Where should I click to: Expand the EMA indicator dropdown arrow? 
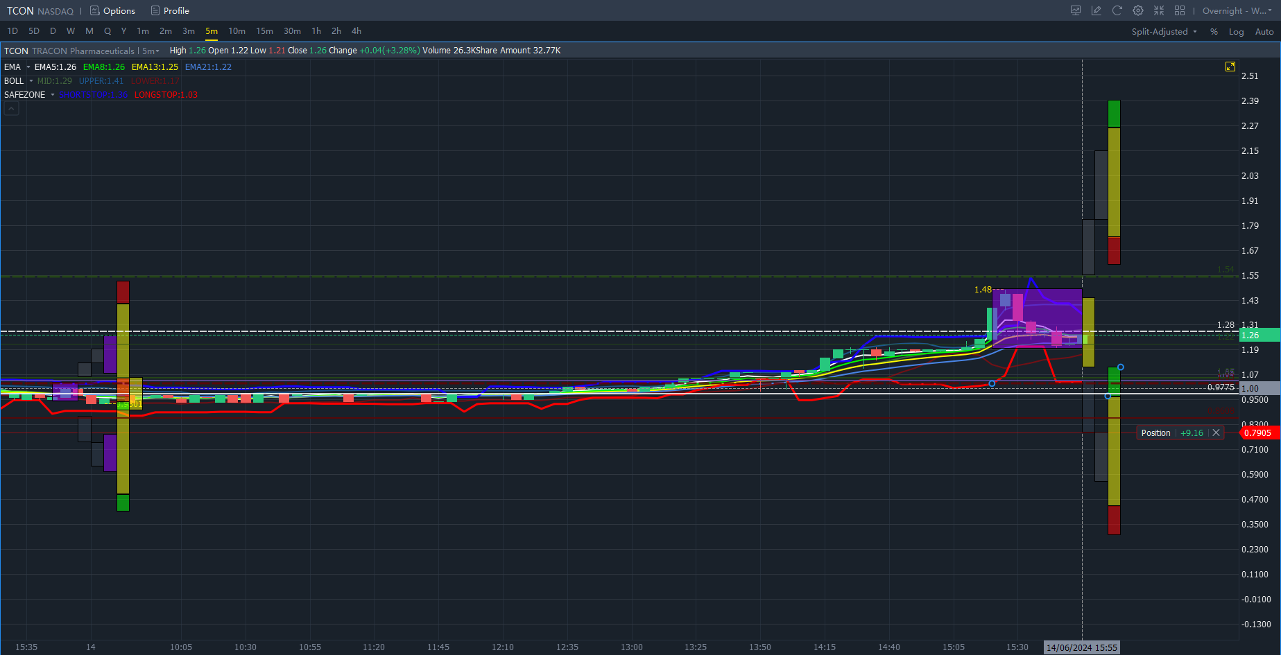pos(28,67)
